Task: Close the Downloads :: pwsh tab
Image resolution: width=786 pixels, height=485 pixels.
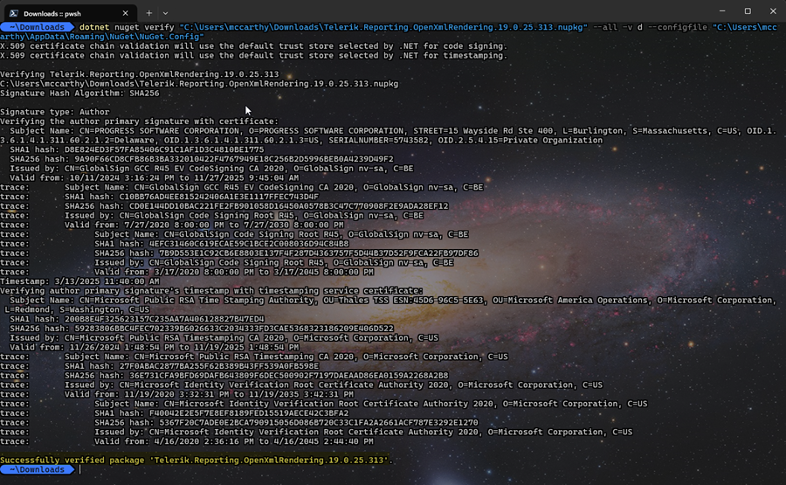Action: pos(124,13)
